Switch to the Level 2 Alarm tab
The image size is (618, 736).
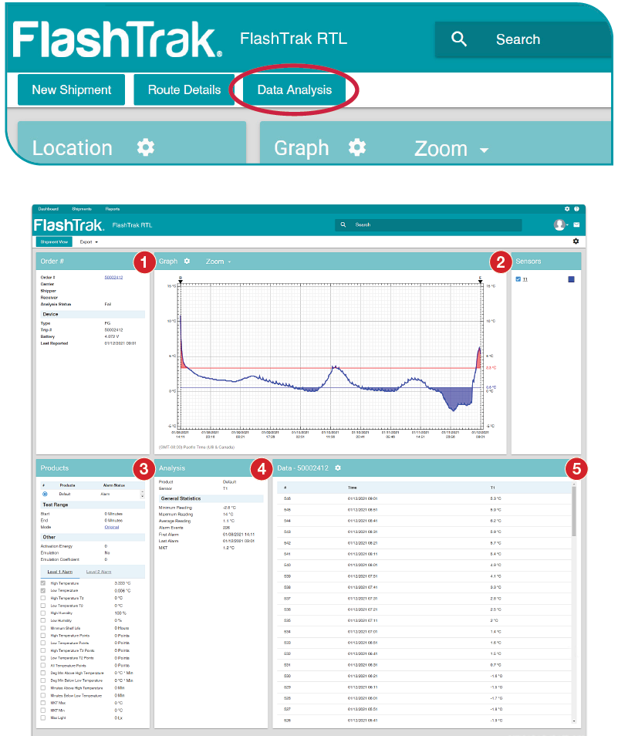(x=99, y=572)
